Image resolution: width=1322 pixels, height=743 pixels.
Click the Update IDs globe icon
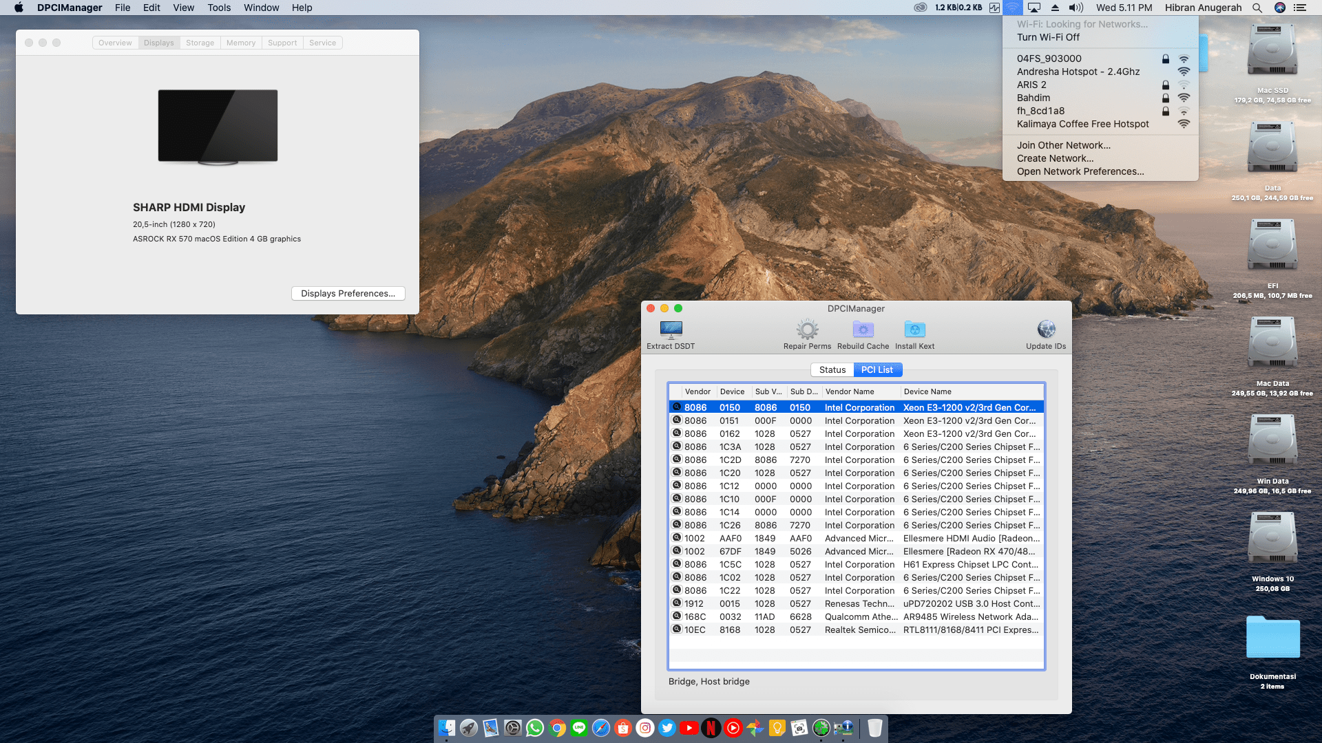1045,330
